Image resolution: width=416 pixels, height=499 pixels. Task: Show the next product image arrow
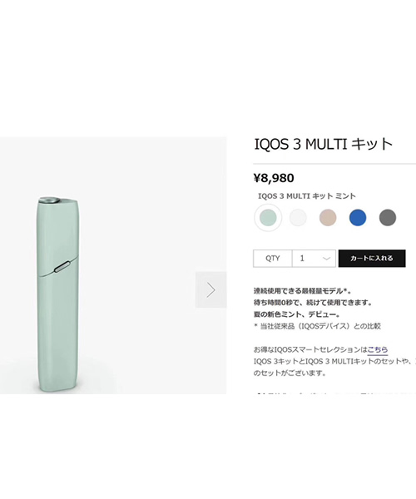tap(211, 289)
